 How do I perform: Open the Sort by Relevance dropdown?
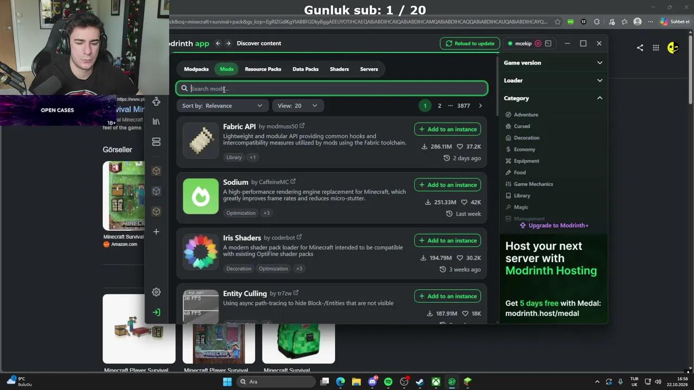click(222, 106)
